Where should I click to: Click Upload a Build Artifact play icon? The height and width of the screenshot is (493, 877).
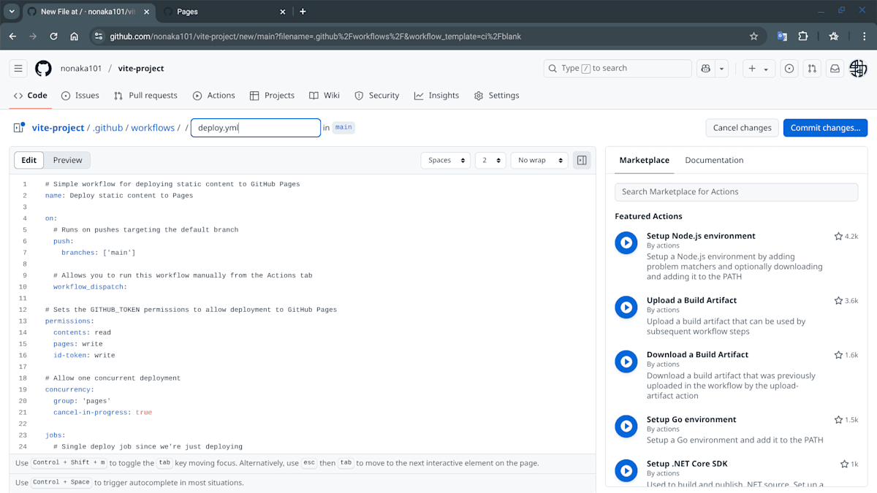coord(626,307)
